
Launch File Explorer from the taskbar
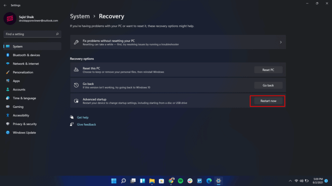coord(152,181)
